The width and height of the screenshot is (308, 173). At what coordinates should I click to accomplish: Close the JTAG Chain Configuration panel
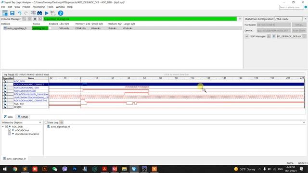(306, 19)
